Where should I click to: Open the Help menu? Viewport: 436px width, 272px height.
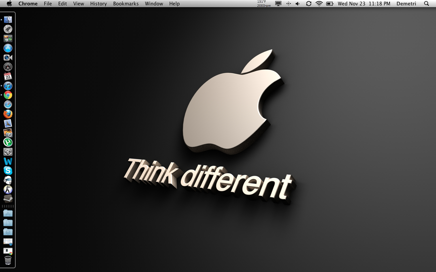click(174, 4)
